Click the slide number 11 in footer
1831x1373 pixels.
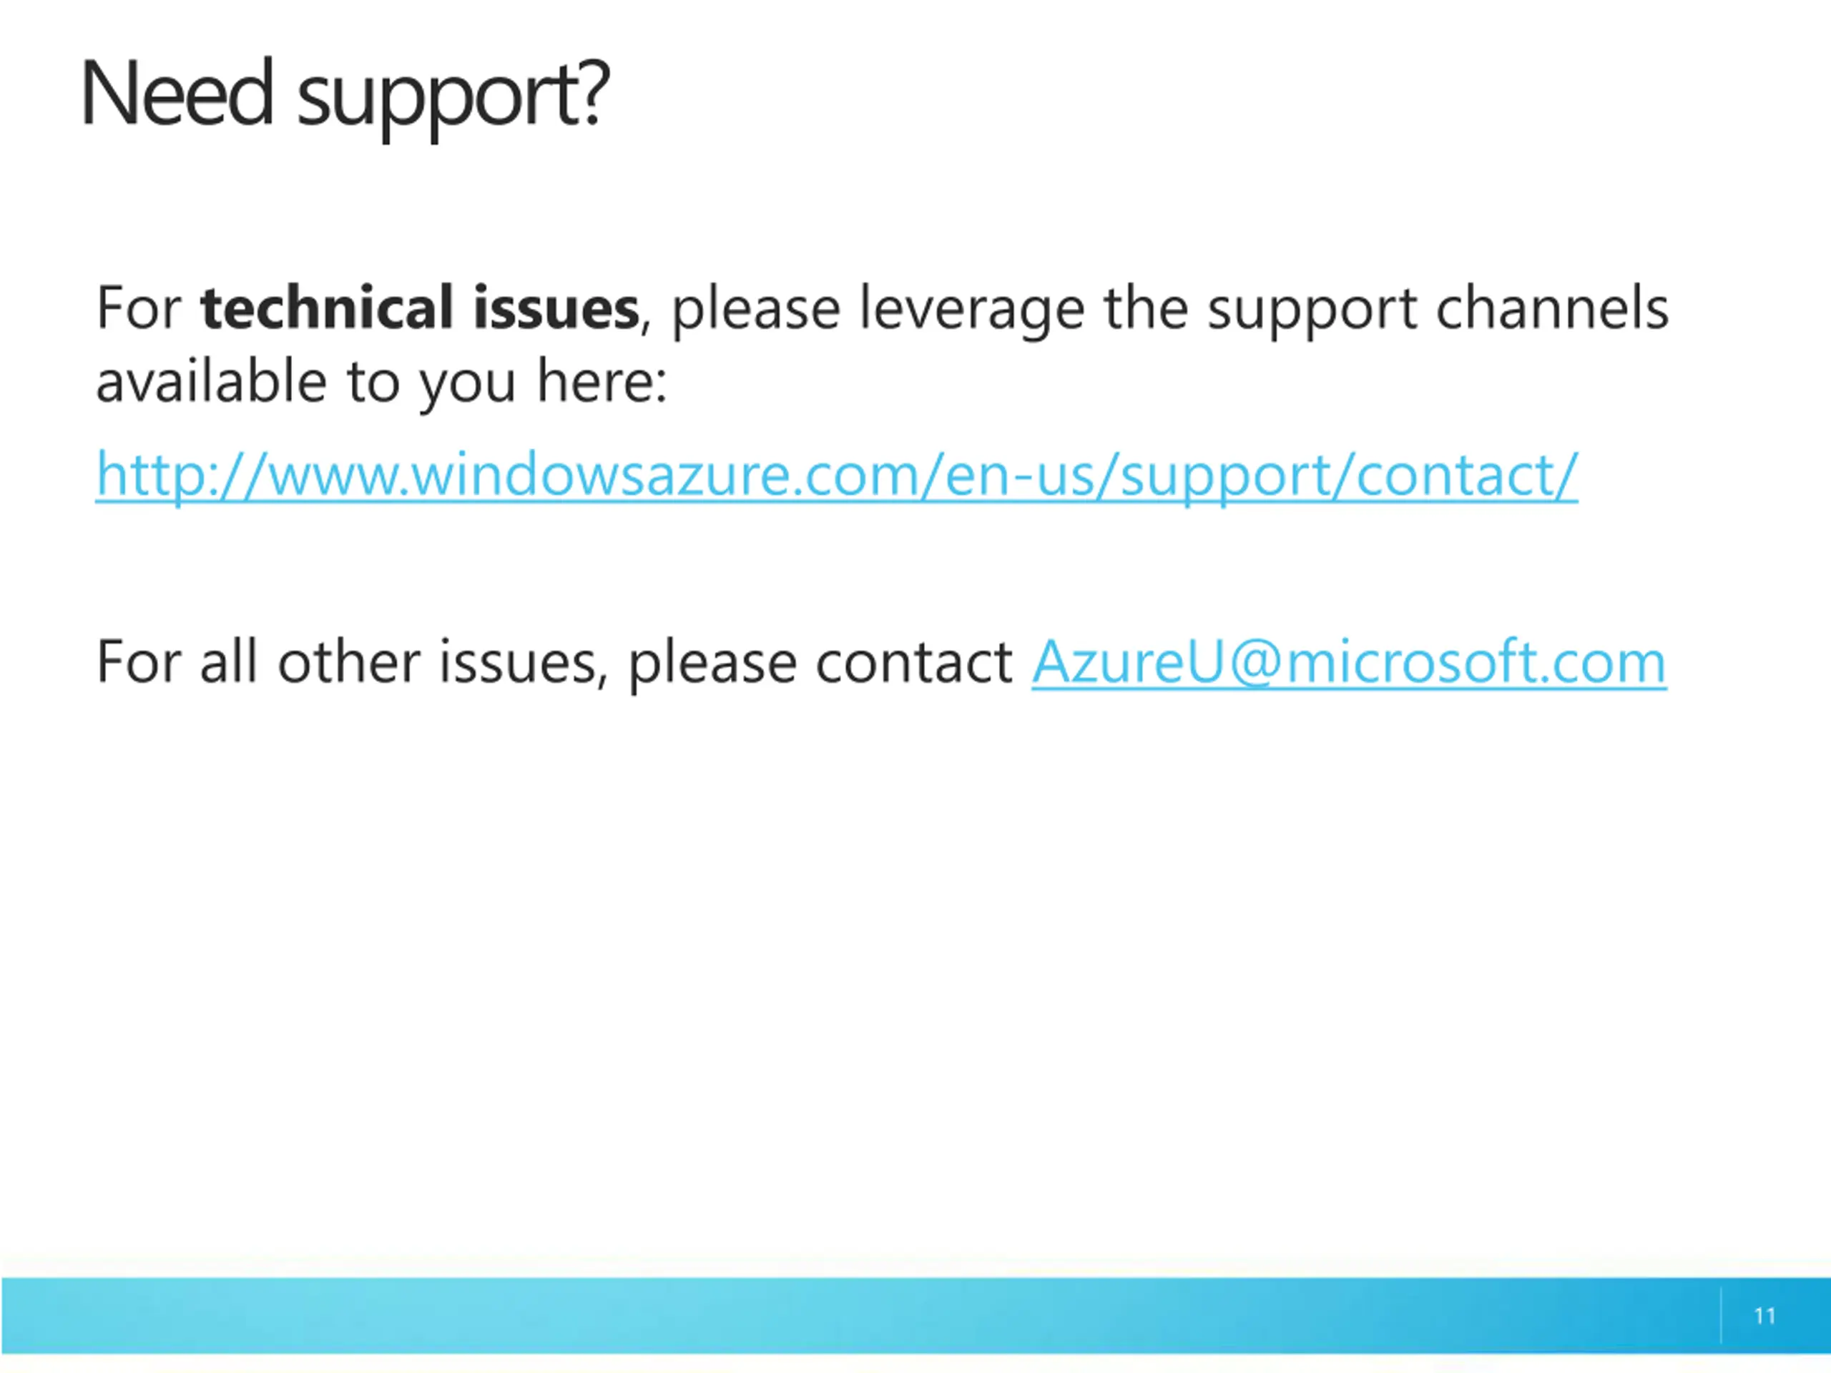click(1764, 1316)
